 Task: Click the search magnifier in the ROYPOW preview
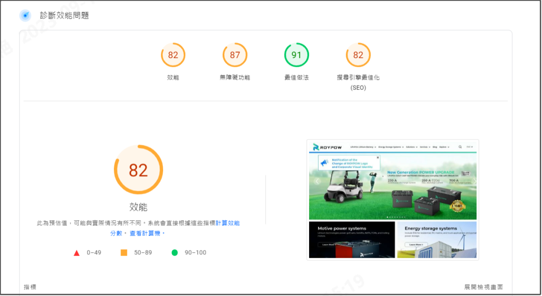point(460,147)
